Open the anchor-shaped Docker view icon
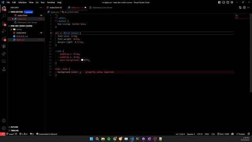The image size is (252, 142). point(4,69)
